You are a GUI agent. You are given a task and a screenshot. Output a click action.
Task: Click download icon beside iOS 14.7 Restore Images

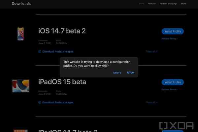40,52
